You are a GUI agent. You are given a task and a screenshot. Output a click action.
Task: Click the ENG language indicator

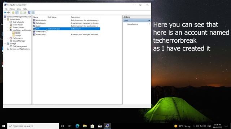pos(209,126)
